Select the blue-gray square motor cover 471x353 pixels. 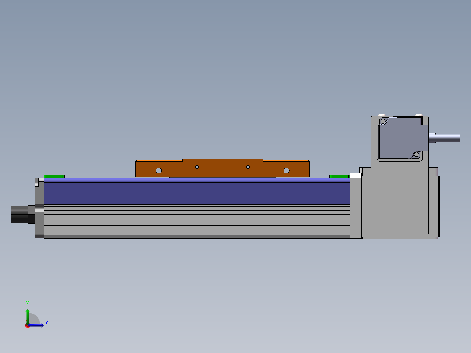[x=403, y=138]
